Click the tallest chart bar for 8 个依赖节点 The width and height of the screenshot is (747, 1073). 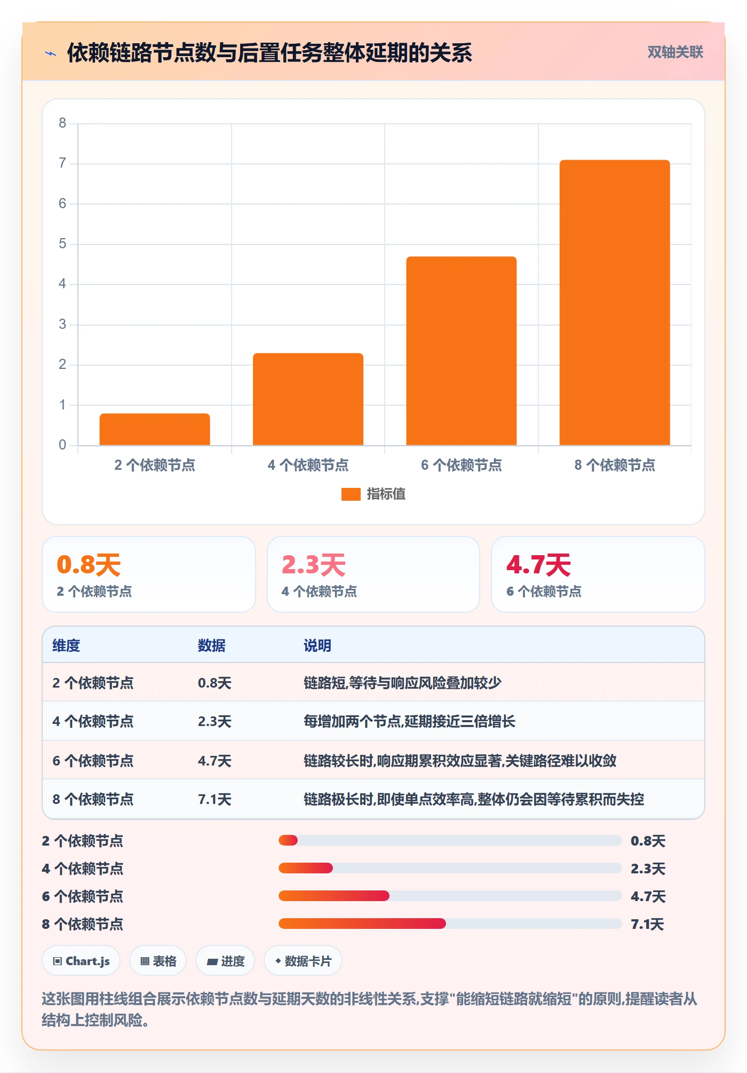point(615,302)
